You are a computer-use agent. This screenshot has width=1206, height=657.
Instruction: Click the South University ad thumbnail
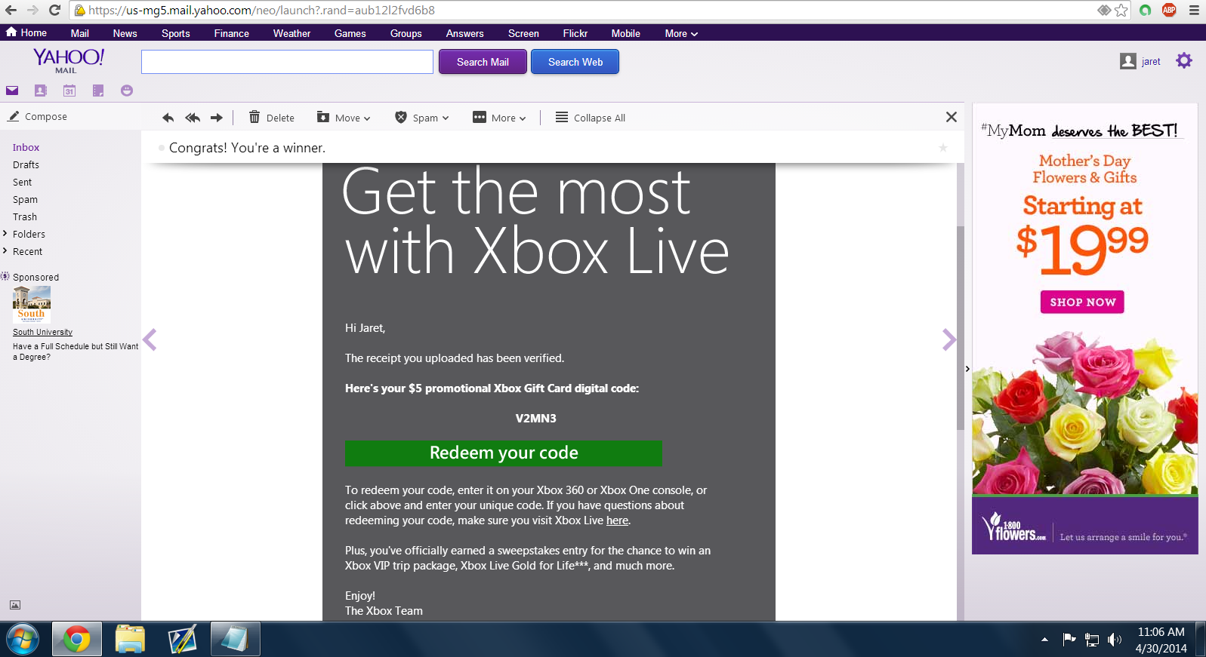click(x=32, y=304)
